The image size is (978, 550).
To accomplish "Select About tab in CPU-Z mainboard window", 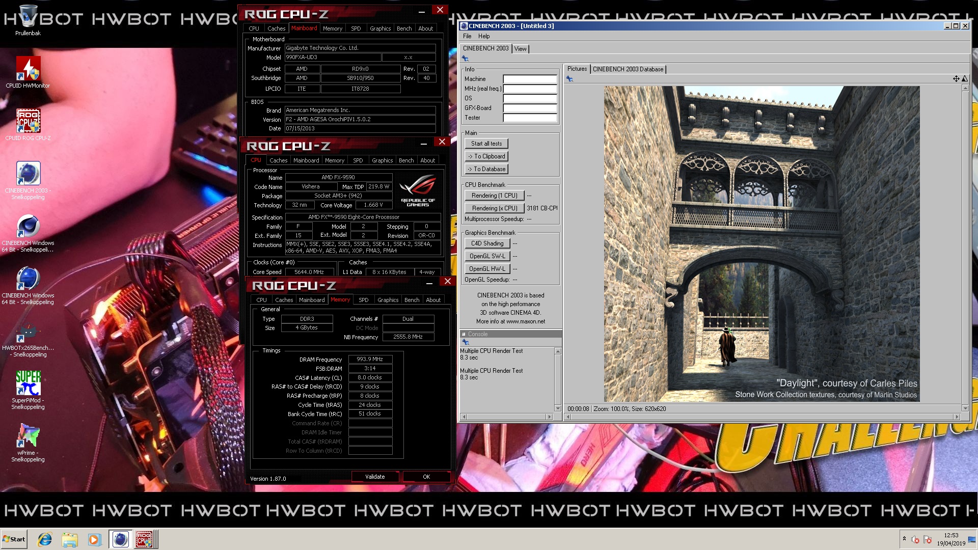I will coord(426,29).
